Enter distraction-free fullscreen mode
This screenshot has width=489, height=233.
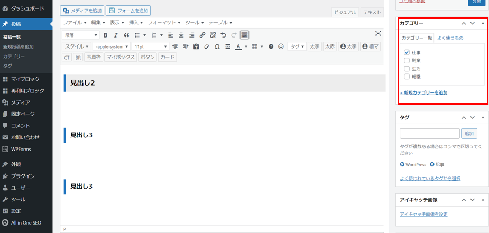tap(378, 34)
